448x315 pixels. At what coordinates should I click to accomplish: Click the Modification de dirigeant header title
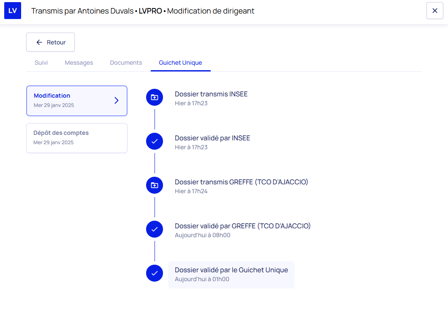(x=211, y=11)
